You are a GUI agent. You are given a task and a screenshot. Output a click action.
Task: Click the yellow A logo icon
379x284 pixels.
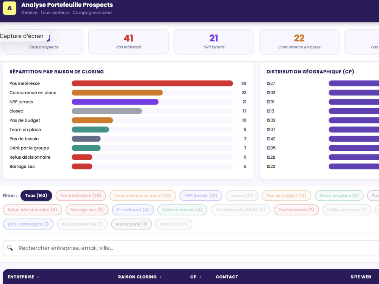(x=9, y=8)
